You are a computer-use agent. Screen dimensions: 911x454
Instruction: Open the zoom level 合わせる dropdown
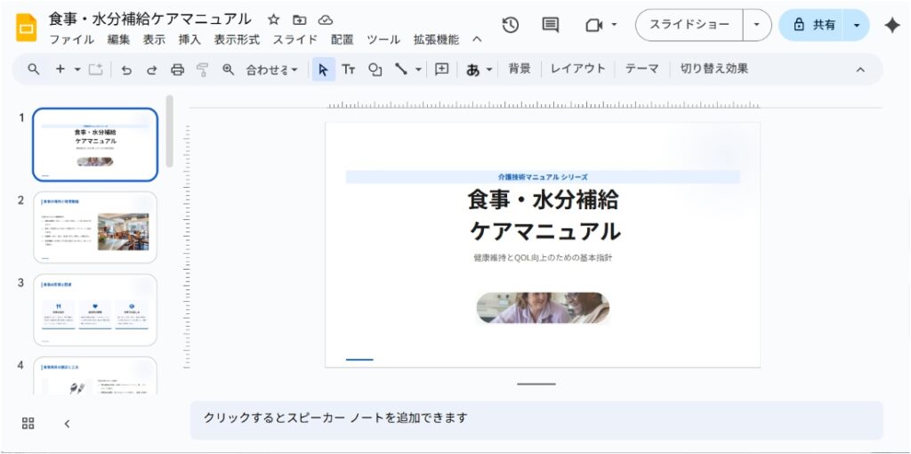(x=271, y=69)
